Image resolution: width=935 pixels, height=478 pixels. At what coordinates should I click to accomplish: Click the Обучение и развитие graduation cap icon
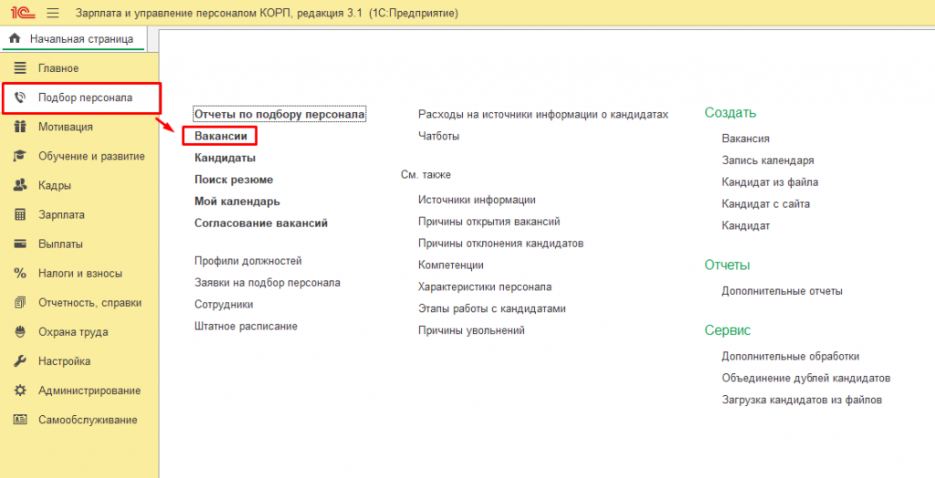20,156
